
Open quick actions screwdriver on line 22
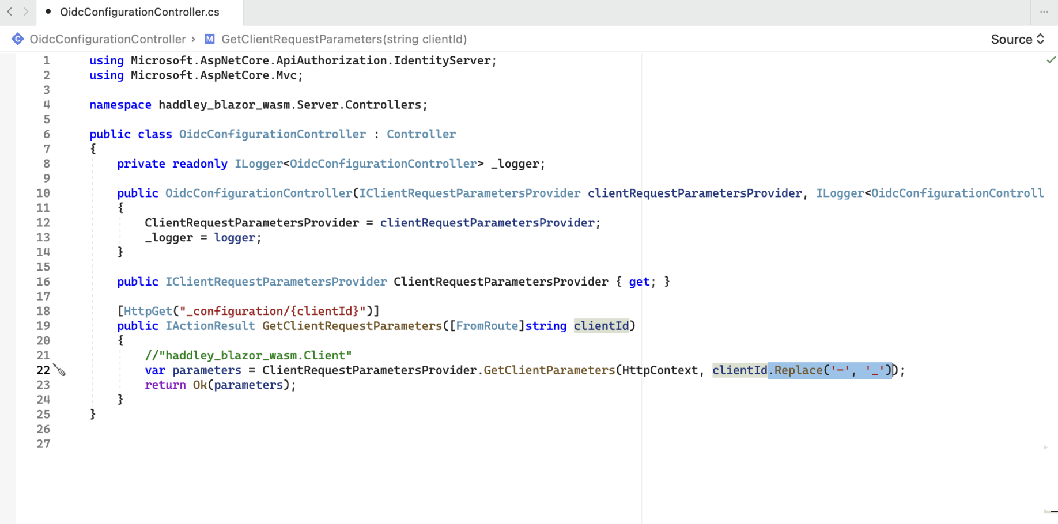(60, 370)
